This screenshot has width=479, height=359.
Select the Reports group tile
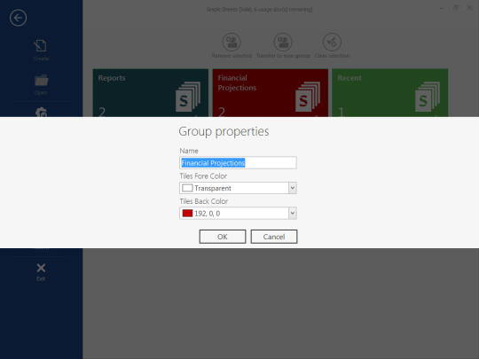(x=151, y=93)
